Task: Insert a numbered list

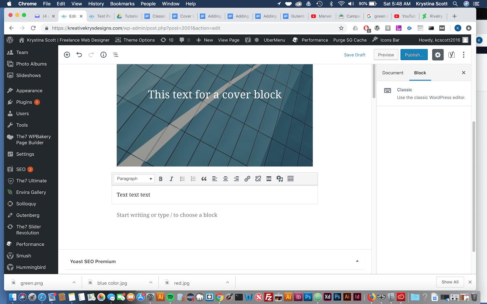Action: [193, 179]
